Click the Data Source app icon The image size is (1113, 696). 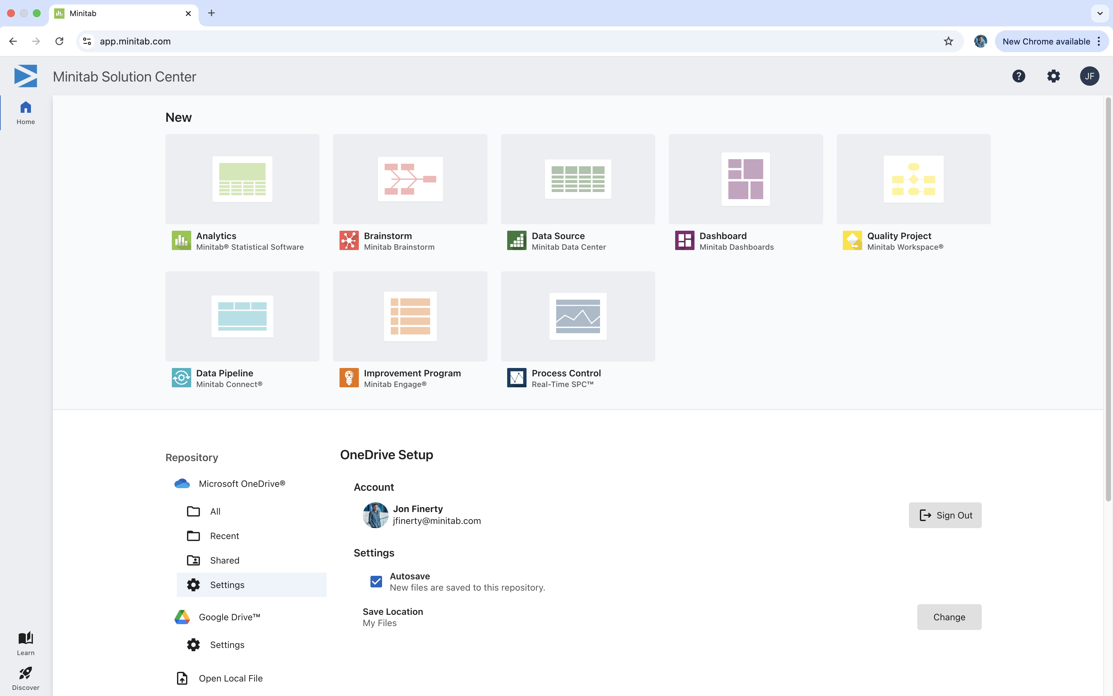pos(517,240)
